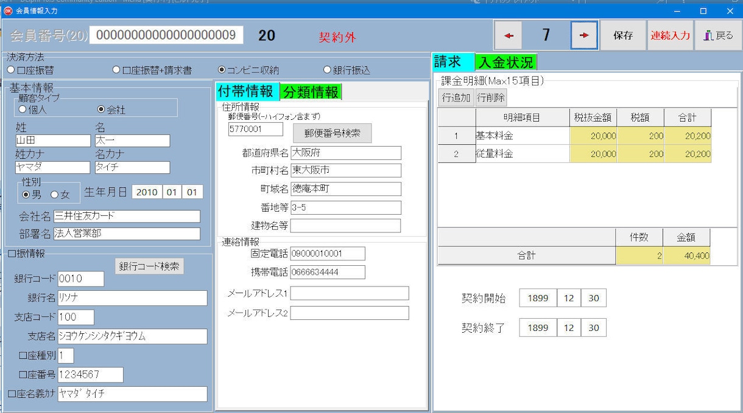Click the 名 field containing 太一

pos(132,141)
